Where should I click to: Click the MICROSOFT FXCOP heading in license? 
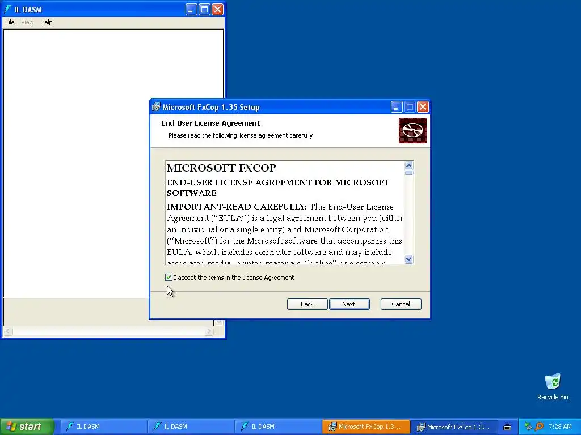coord(221,168)
